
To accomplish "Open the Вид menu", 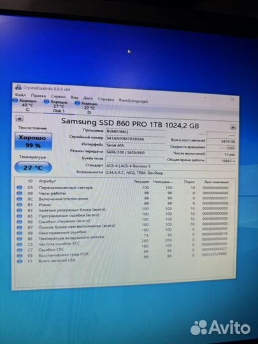I will tap(75, 97).
